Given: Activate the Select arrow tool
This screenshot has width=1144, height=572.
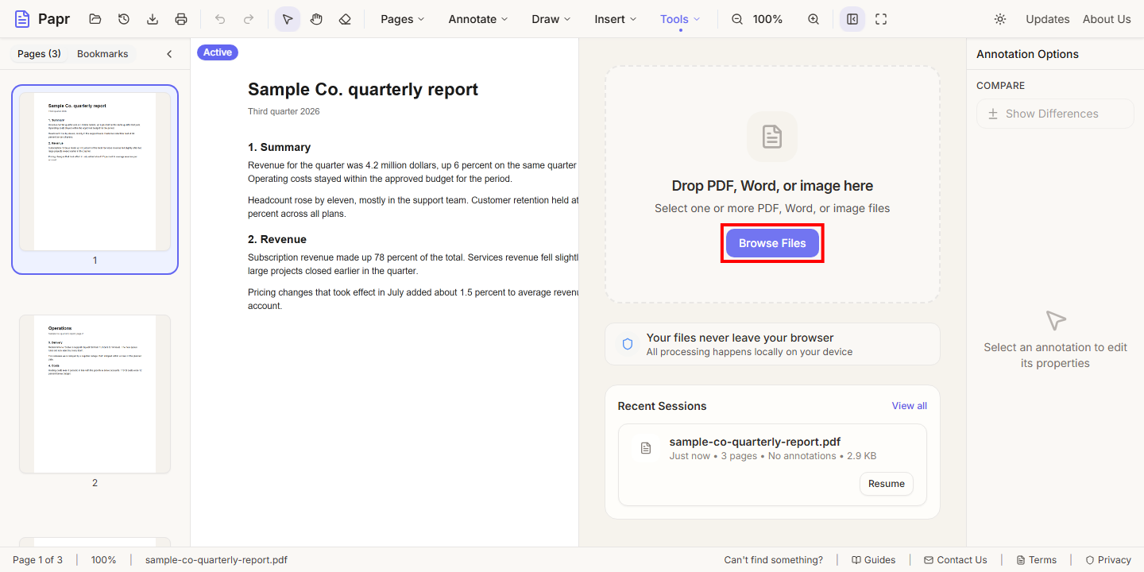Looking at the screenshot, I should (288, 19).
